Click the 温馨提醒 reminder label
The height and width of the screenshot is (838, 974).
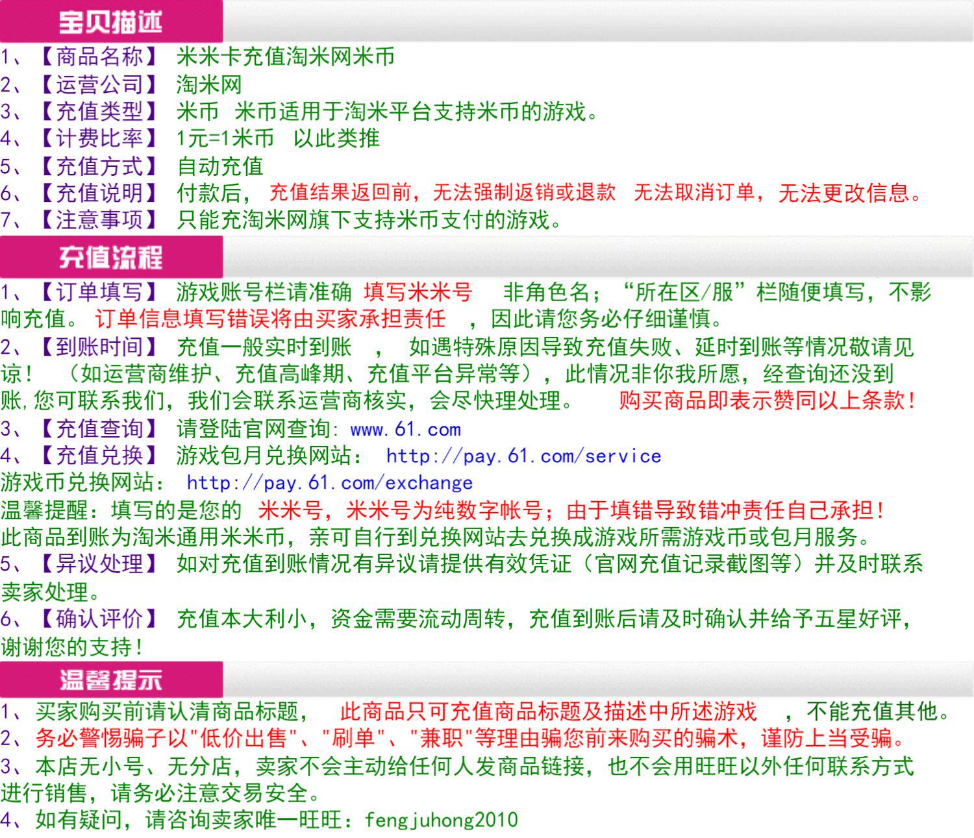point(45,510)
